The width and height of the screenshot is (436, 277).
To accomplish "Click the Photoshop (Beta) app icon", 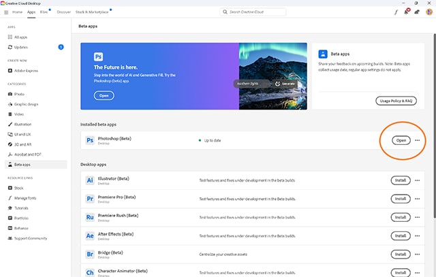I will (x=89, y=140).
